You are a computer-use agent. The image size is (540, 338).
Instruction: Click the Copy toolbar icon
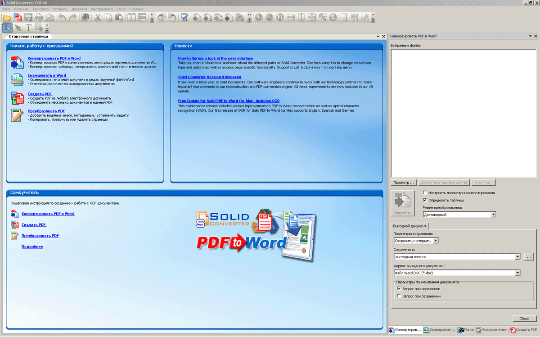click(x=108, y=18)
